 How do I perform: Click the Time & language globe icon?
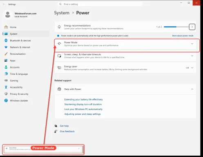click(x=6, y=74)
